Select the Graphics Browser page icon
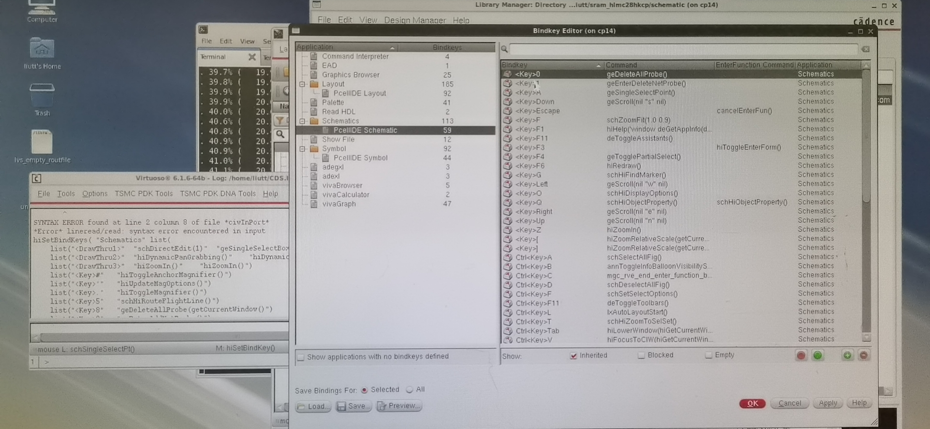 (x=314, y=74)
